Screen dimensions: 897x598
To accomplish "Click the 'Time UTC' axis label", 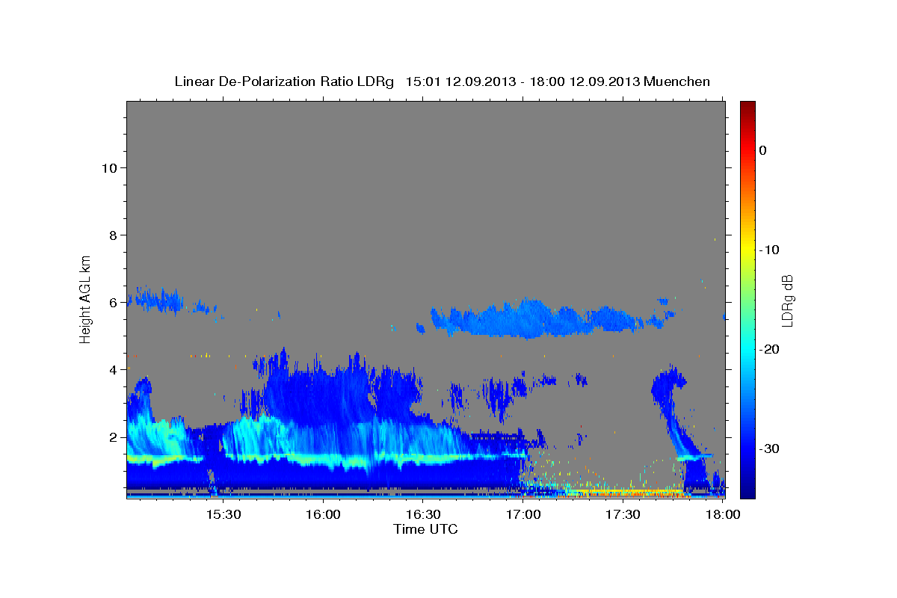I will coord(425,529).
